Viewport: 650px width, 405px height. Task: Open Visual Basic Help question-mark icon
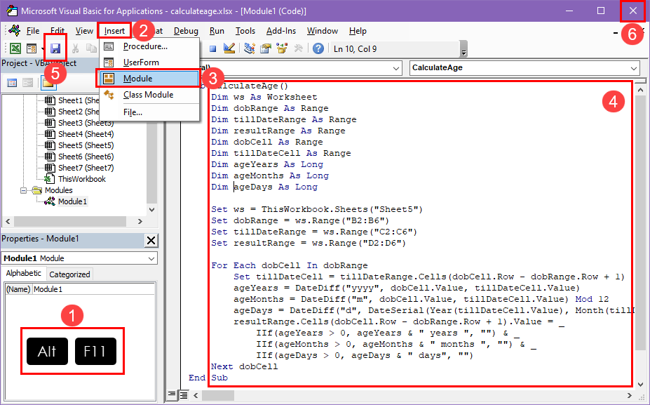point(318,48)
